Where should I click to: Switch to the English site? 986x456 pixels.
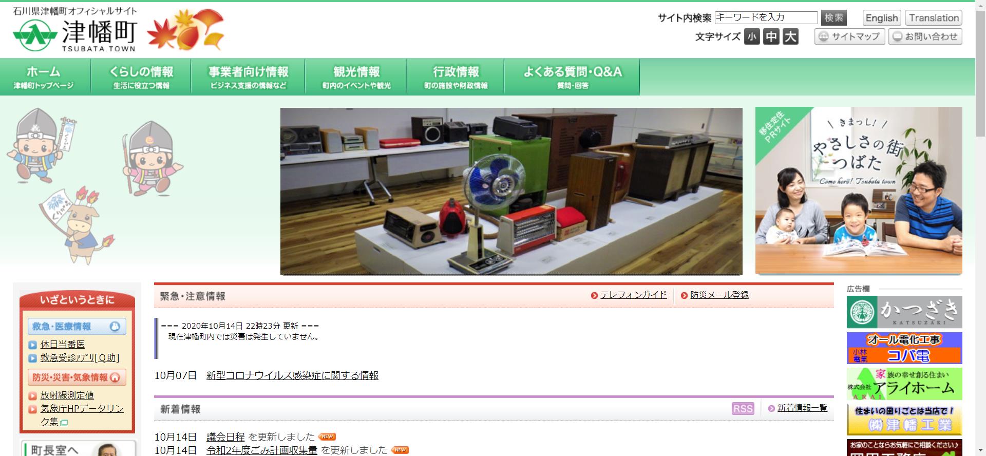pyautogui.click(x=881, y=18)
